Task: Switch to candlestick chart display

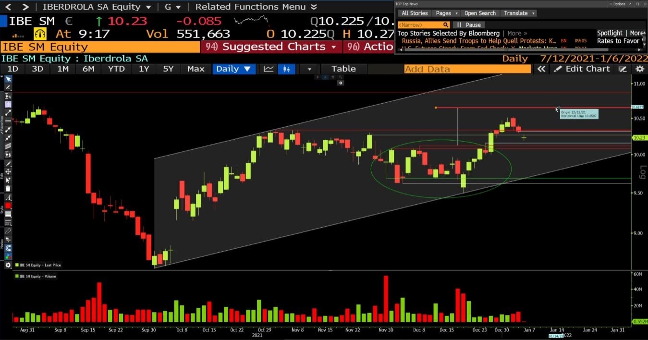Action: 286,69
